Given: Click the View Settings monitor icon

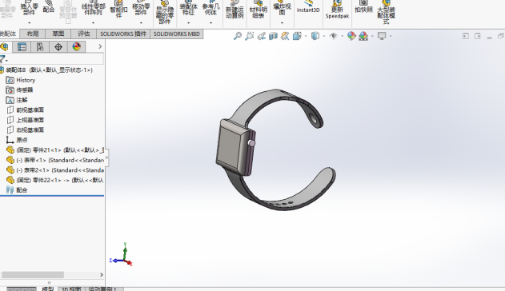Looking at the screenshot, I should (x=382, y=36).
